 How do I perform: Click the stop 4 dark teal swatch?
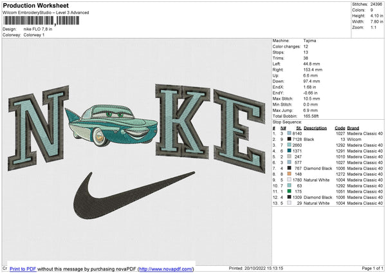[x=289, y=151]
